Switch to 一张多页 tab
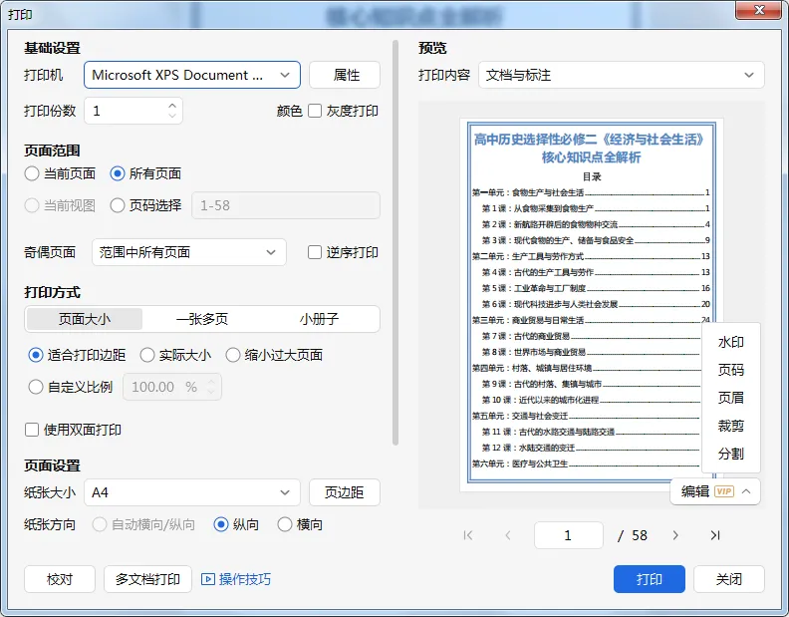 202,319
